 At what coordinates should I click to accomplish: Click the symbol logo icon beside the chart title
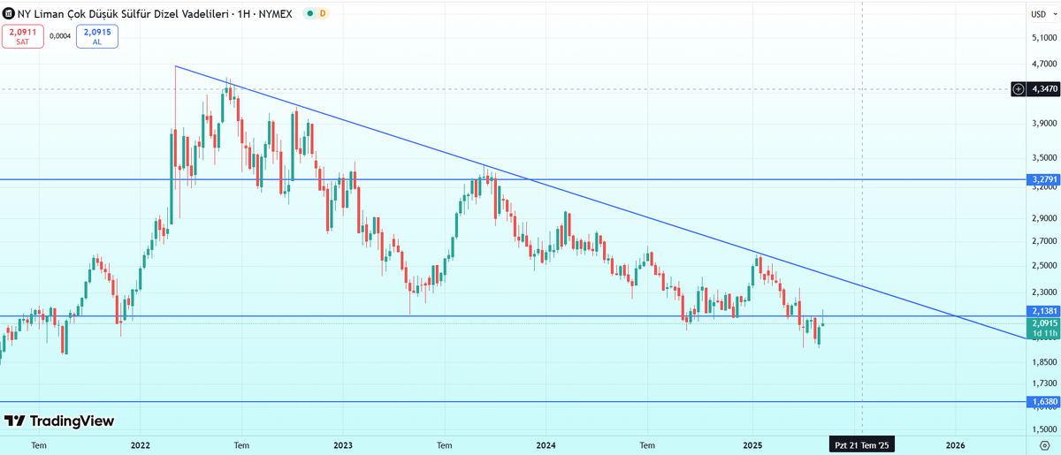tap(8, 13)
